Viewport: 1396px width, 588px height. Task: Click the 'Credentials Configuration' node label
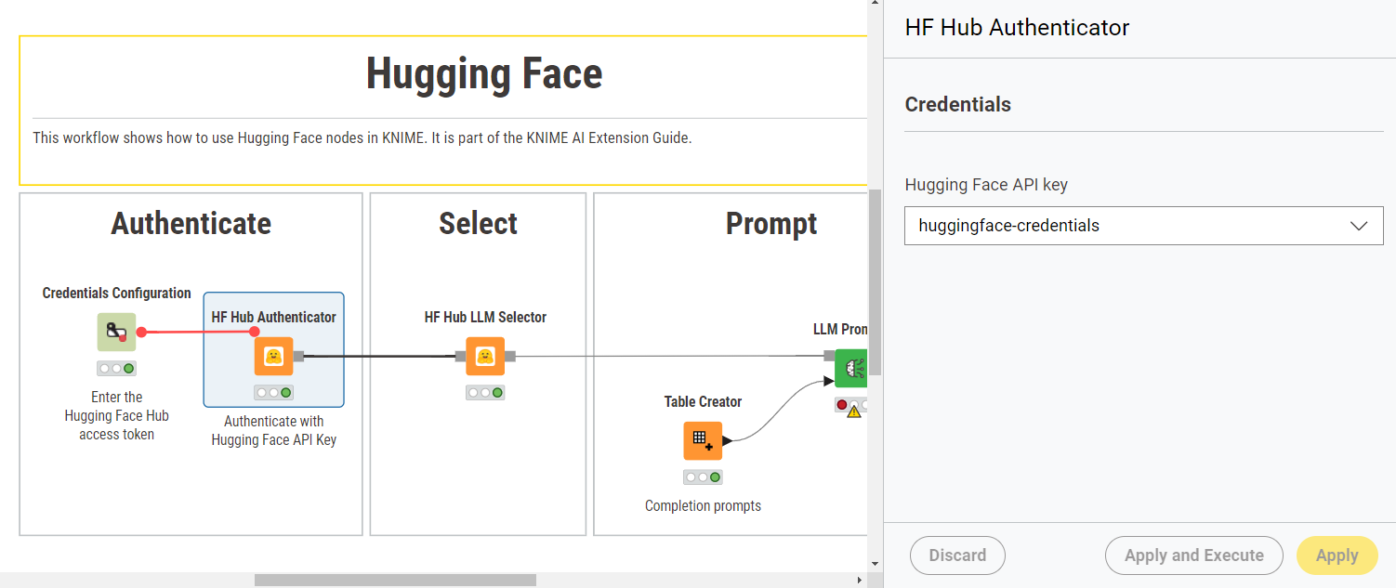coord(117,294)
